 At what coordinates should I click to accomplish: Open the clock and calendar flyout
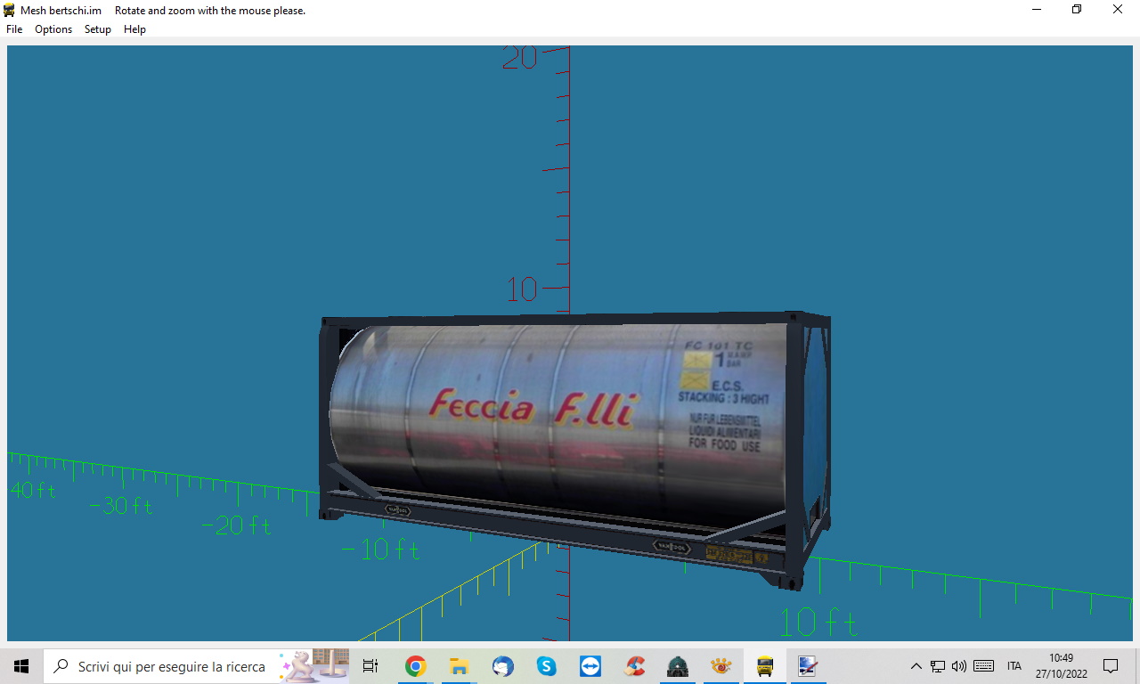click(x=1061, y=666)
